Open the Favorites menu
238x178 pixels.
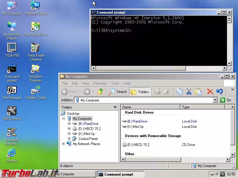point(100,83)
